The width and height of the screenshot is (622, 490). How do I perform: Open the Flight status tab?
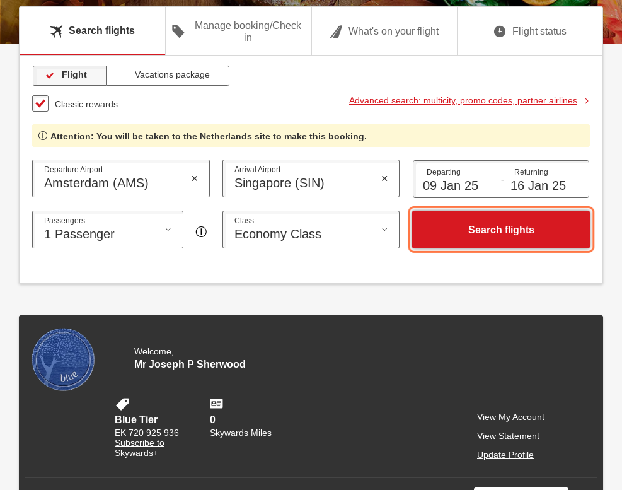[530, 32]
